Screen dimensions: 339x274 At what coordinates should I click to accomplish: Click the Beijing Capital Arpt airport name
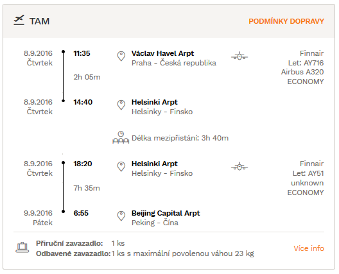pyautogui.click(x=166, y=213)
